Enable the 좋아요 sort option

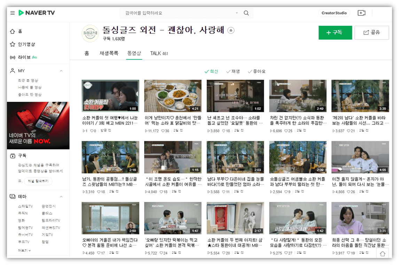click(x=258, y=71)
